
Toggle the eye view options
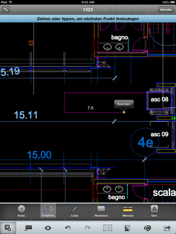pos(48,228)
